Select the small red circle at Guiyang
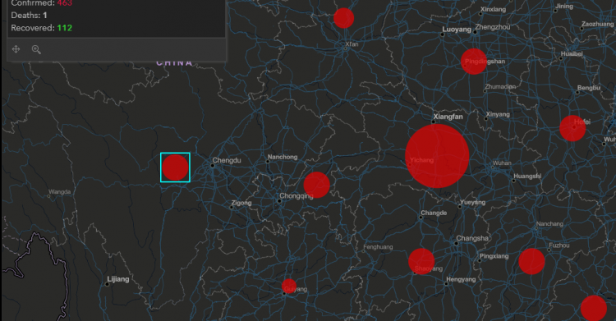 (289, 286)
